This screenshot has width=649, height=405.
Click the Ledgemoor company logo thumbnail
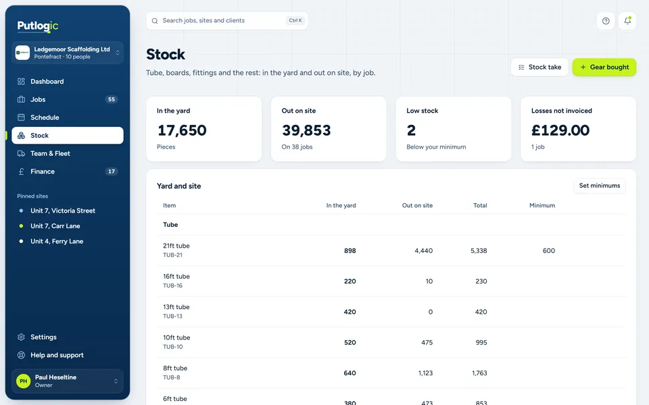23,53
